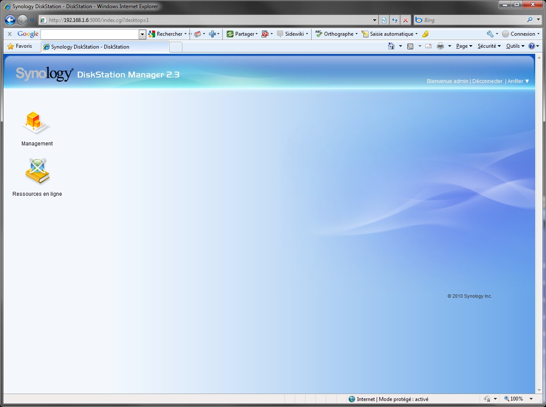This screenshot has height=407, width=546.
Task: Click the Refresh page icon
Action: click(395, 20)
